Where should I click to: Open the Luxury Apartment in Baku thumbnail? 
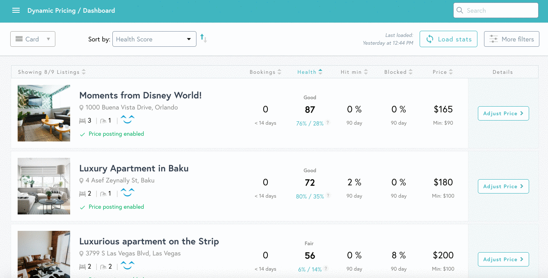[x=44, y=186]
